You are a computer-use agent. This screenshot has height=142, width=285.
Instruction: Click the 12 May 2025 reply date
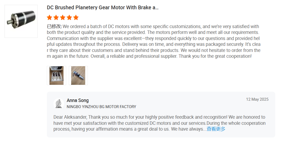pos(257,99)
